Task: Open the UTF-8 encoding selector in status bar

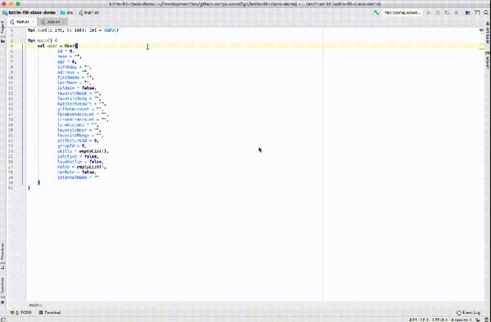Action: coord(440,320)
